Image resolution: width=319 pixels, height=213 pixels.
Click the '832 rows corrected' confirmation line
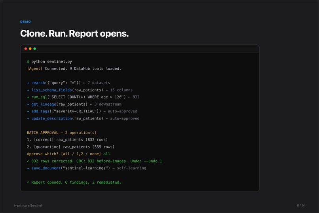click(95, 161)
